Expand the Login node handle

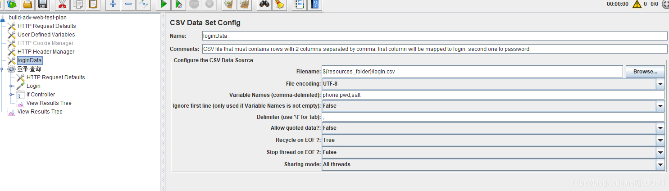pos(11,86)
